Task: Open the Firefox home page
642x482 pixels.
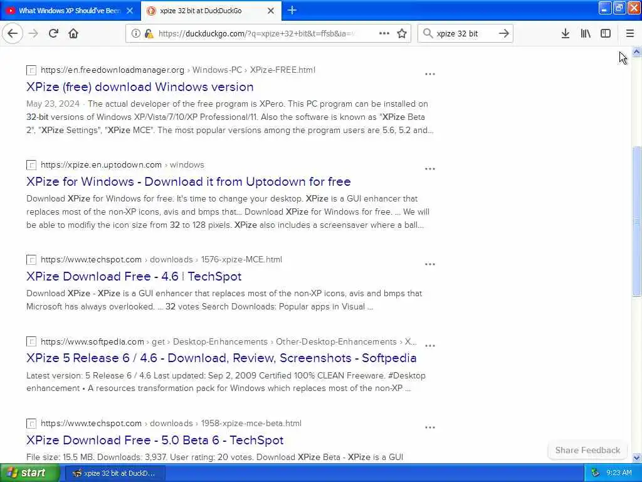Action: pyautogui.click(x=73, y=33)
